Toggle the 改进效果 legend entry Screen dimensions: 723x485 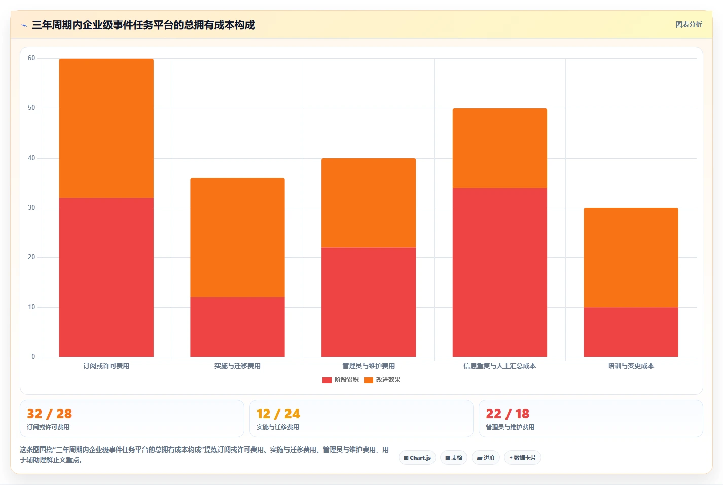[382, 380]
